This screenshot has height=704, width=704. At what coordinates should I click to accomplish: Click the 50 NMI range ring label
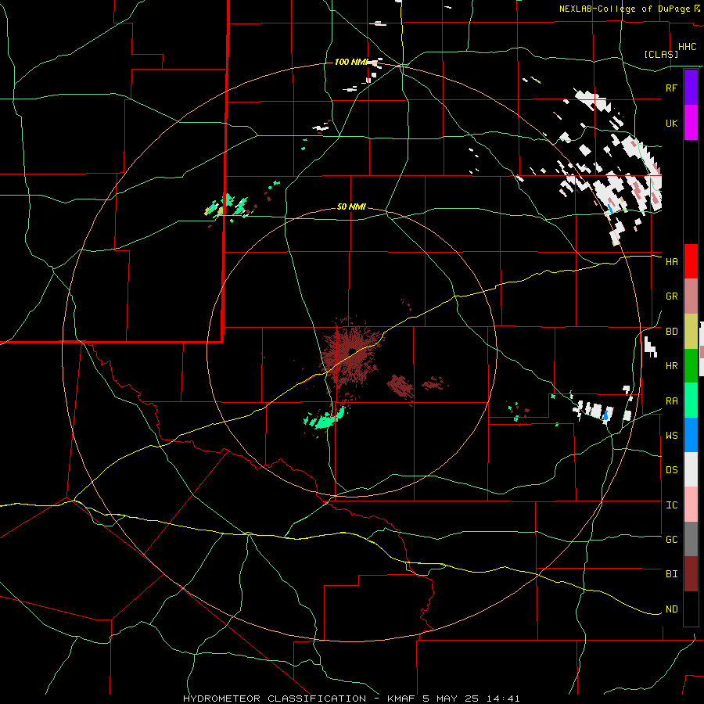pos(351,207)
